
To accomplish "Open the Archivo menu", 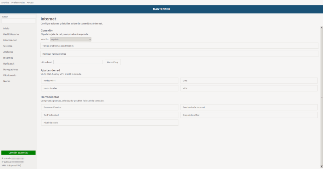I will 5,3.
